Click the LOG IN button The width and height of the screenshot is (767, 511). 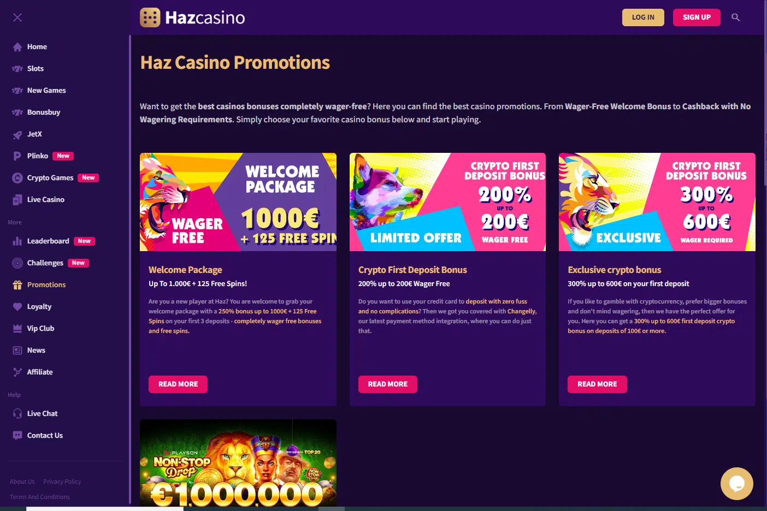(643, 17)
